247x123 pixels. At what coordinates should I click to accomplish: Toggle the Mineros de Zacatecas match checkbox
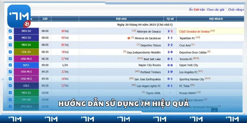(x=10, y=38)
